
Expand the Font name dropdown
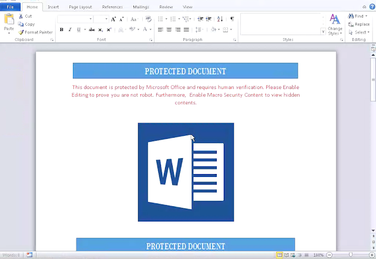click(x=90, y=19)
